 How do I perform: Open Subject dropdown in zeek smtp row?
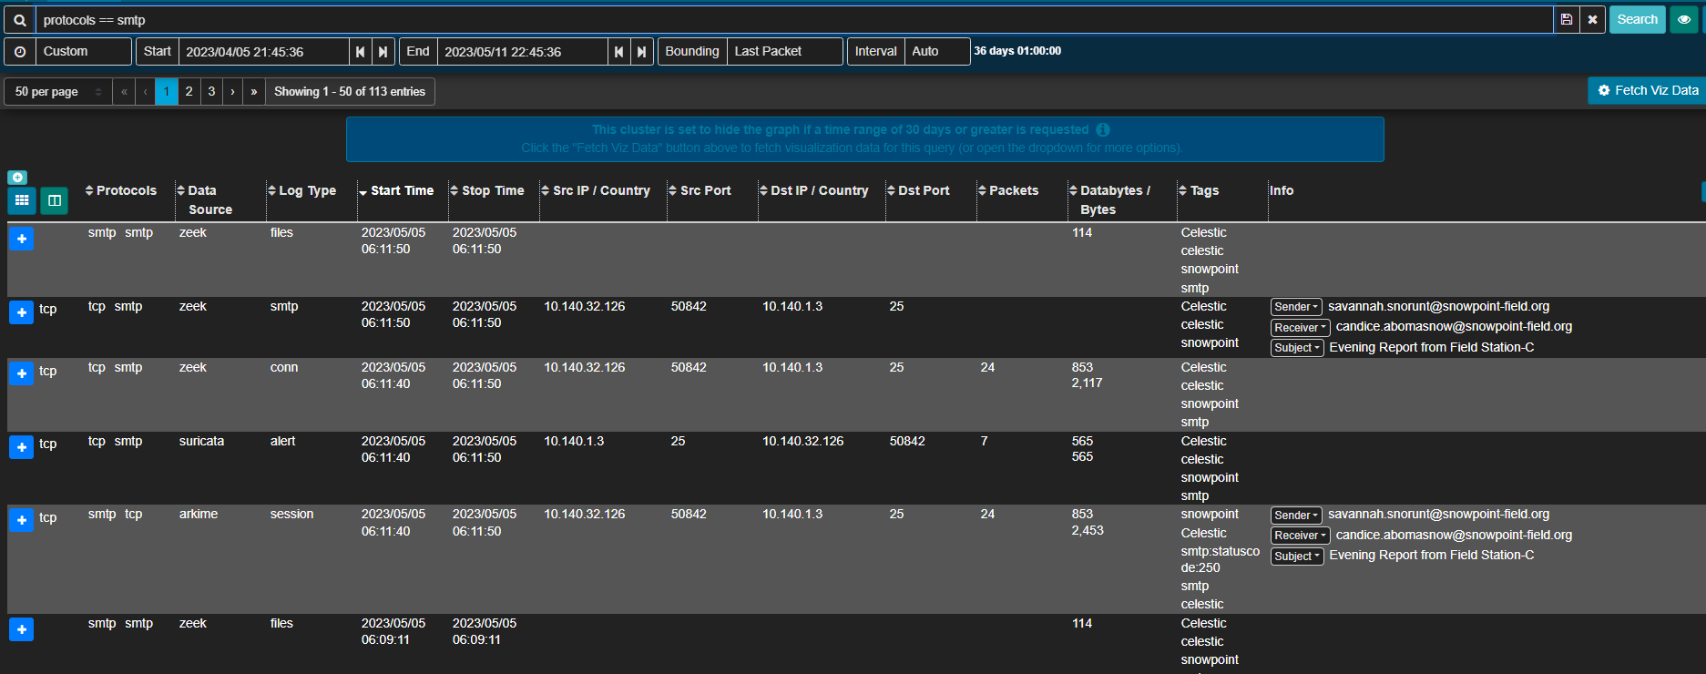[x=1297, y=348]
